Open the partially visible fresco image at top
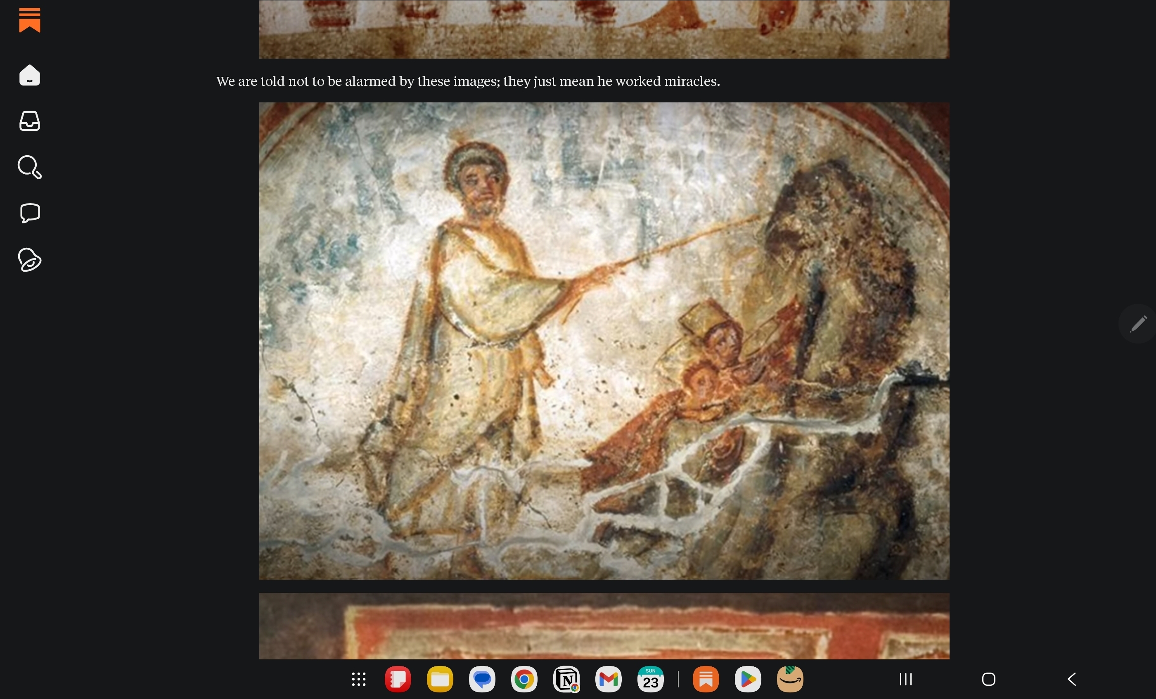 pyautogui.click(x=604, y=29)
